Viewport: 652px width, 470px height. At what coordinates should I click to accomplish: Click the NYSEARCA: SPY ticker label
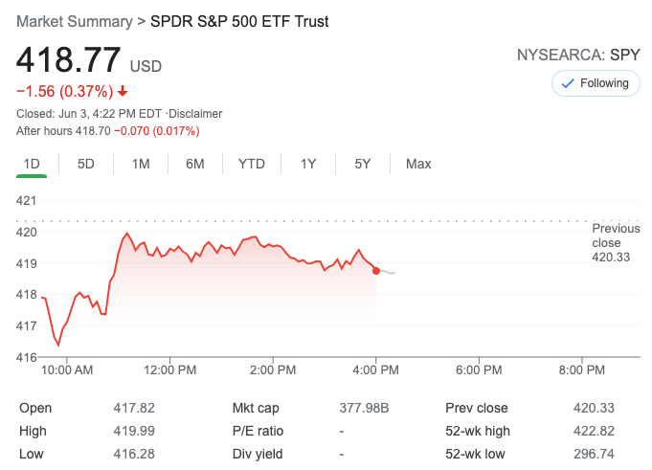[x=578, y=55]
